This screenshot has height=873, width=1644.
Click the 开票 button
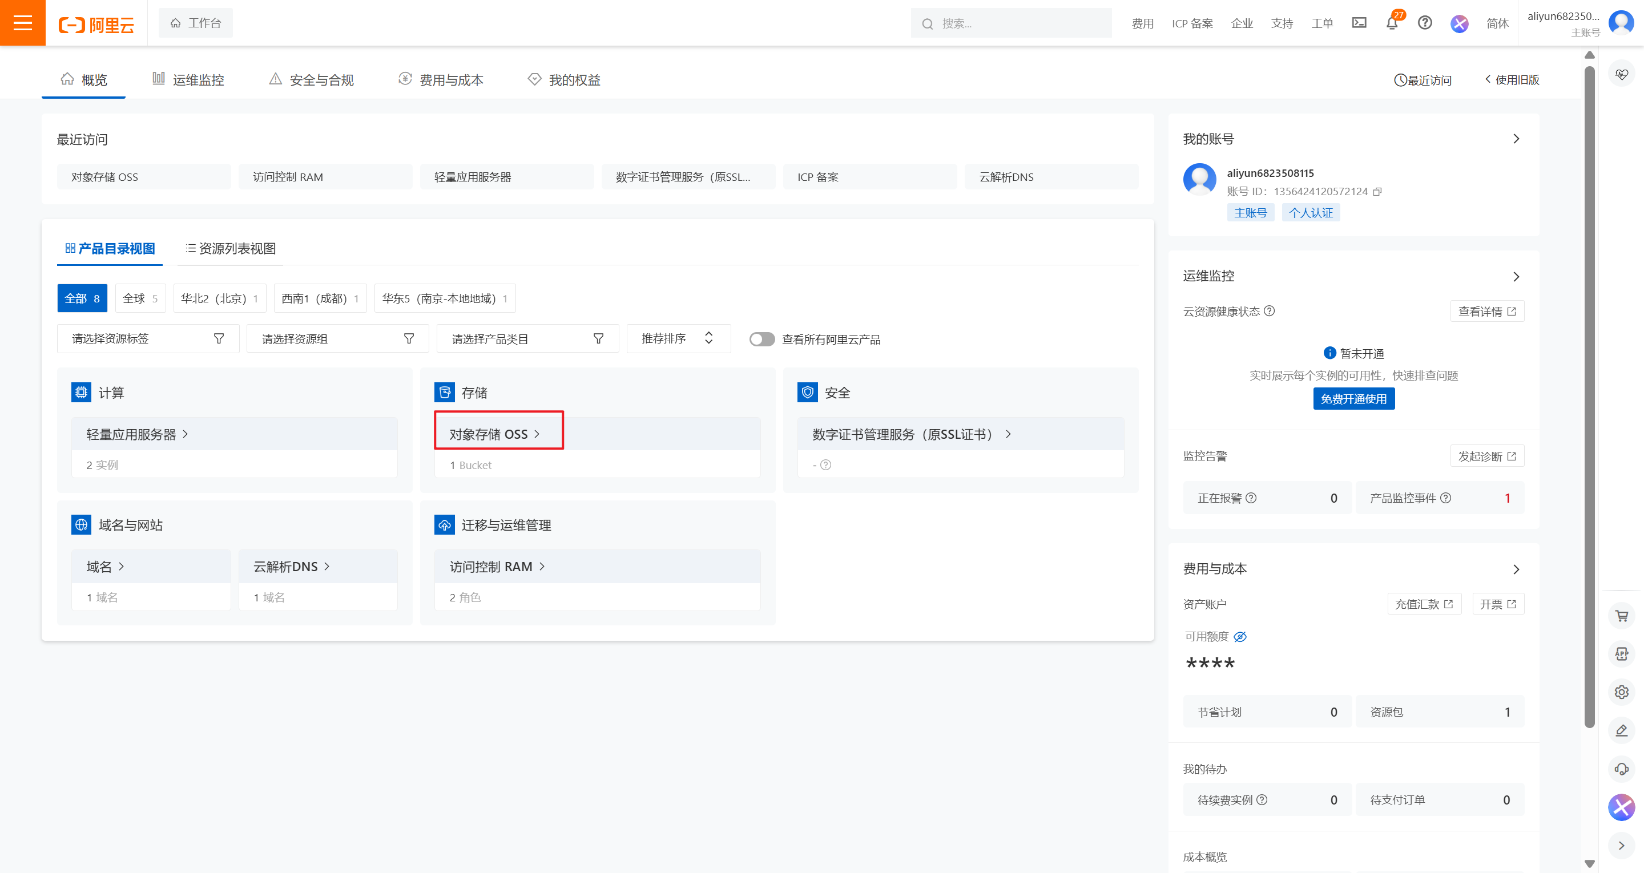[1498, 604]
